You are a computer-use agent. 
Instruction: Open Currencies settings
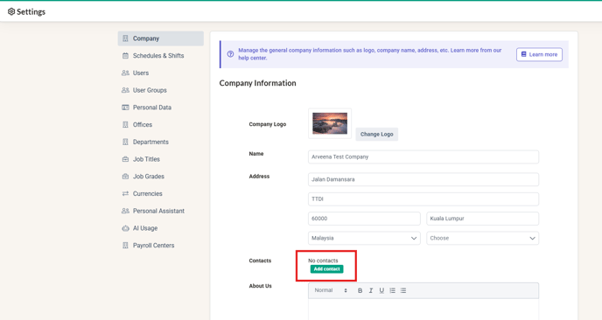pyautogui.click(x=160, y=194)
